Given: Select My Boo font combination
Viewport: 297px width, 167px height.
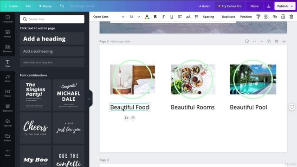Looking at the screenshot, I should (36, 156).
